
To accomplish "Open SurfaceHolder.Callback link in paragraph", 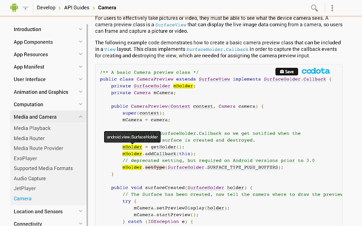I will pos(217,49).
